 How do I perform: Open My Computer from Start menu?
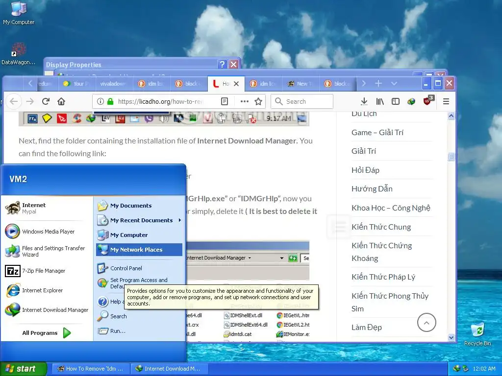[139, 235]
